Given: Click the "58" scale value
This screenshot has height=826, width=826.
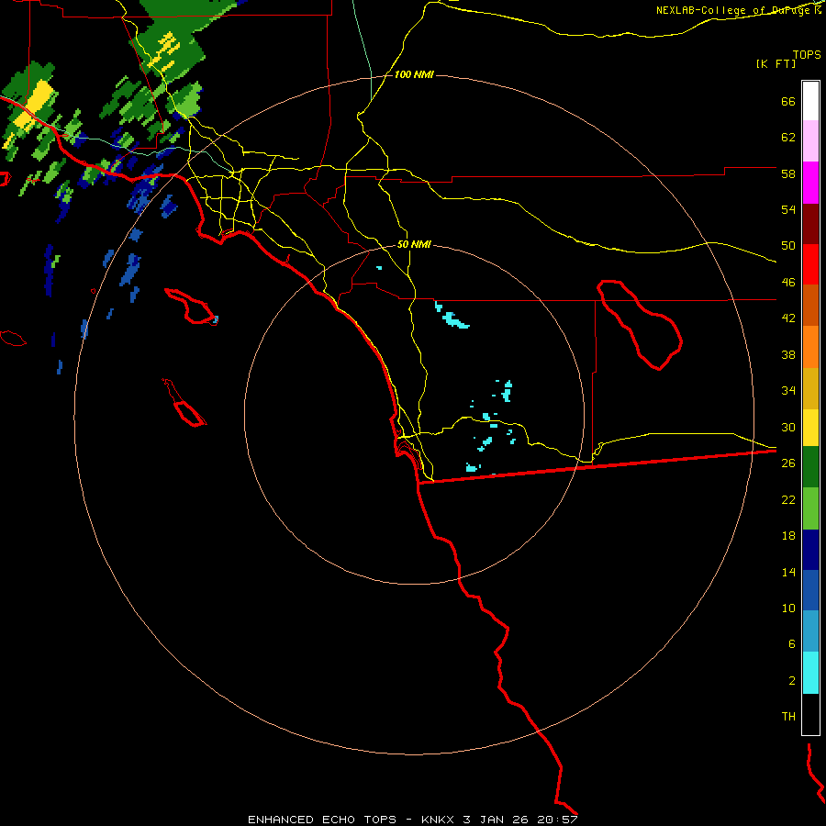Looking at the screenshot, I should (788, 173).
